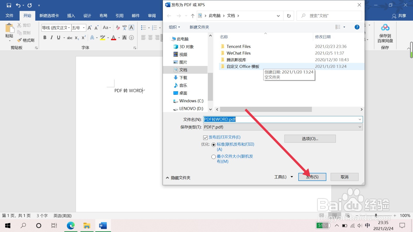413x232 pixels.
Task: Click the Up one level arrow
Action: [x=193, y=16]
